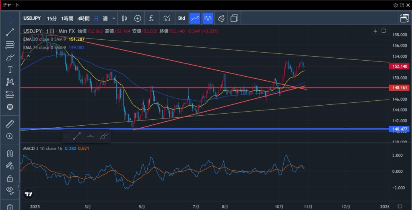The height and width of the screenshot is (210, 412).
Task: Open the indicators fx menu
Action: pyautogui.click(x=151, y=18)
